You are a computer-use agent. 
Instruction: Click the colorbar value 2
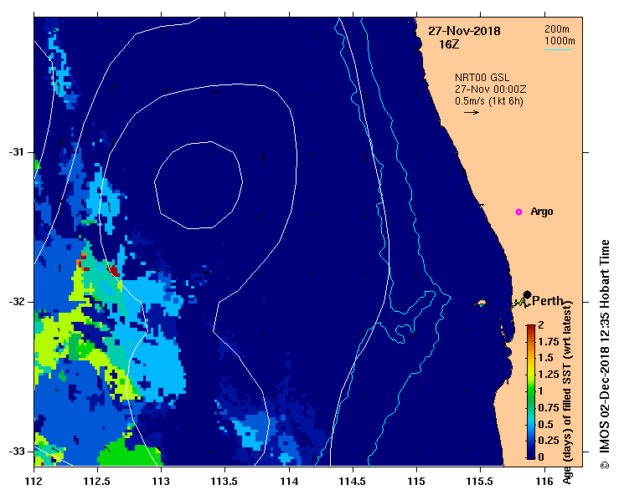click(x=541, y=325)
